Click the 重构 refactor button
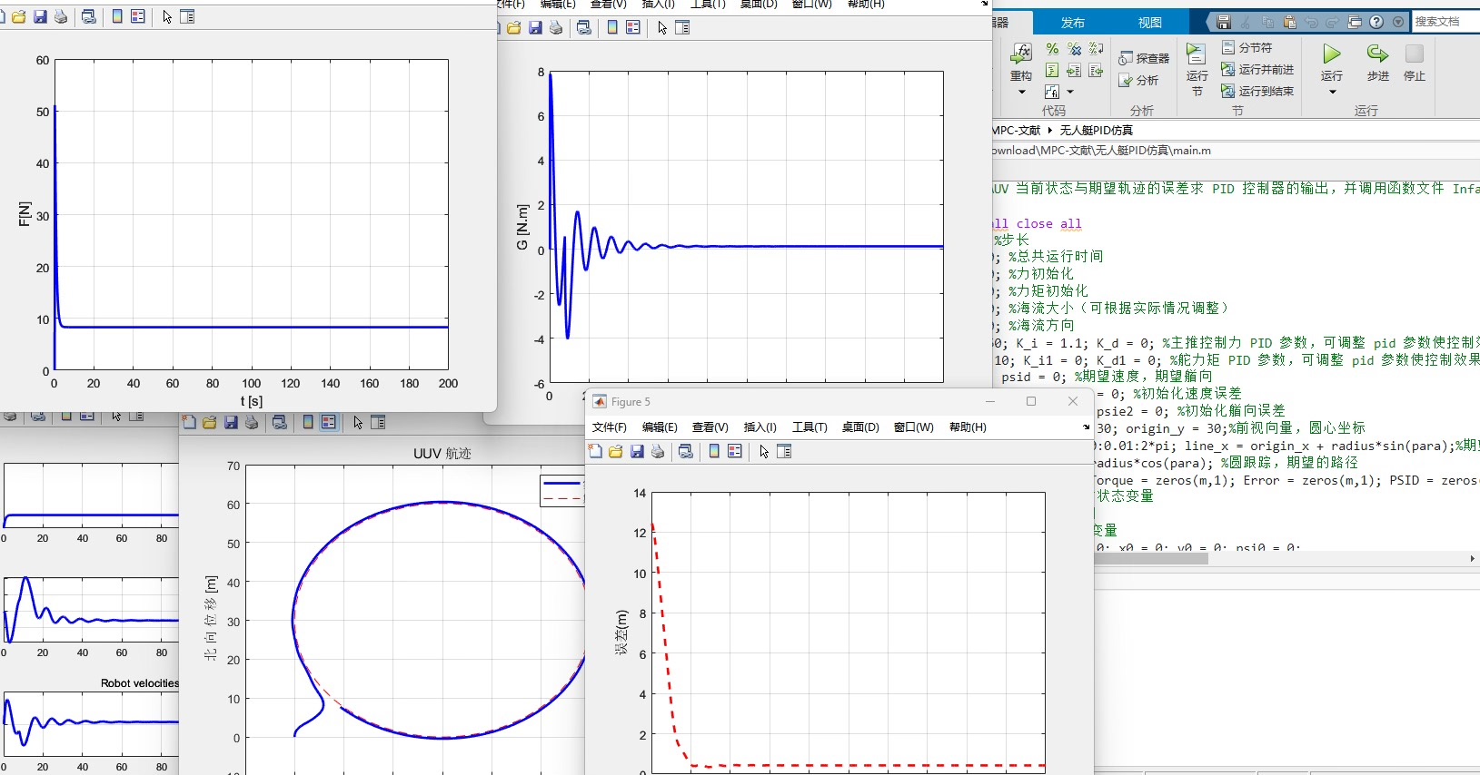The image size is (1480, 775). coord(1021,62)
